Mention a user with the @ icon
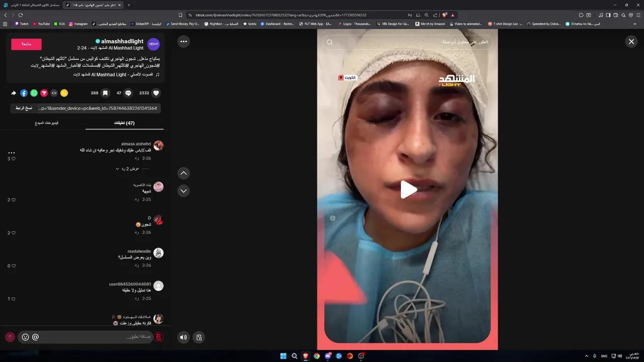The image size is (644, 362). click(x=35, y=337)
